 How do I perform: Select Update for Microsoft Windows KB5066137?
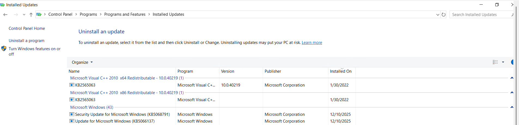coord(115,121)
